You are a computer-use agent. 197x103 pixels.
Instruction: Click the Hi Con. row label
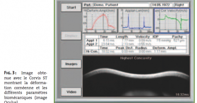click(92, 51)
